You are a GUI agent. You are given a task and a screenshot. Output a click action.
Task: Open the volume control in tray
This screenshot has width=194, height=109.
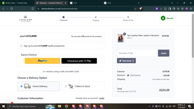170,106
